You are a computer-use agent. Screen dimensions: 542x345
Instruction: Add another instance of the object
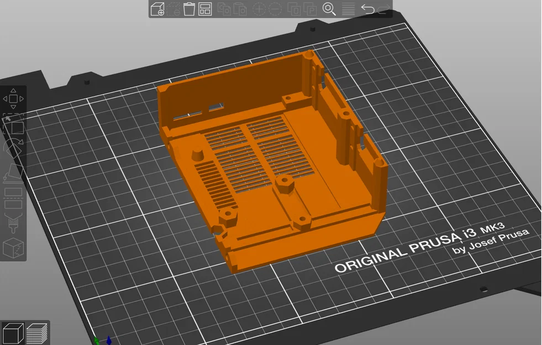coord(258,9)
